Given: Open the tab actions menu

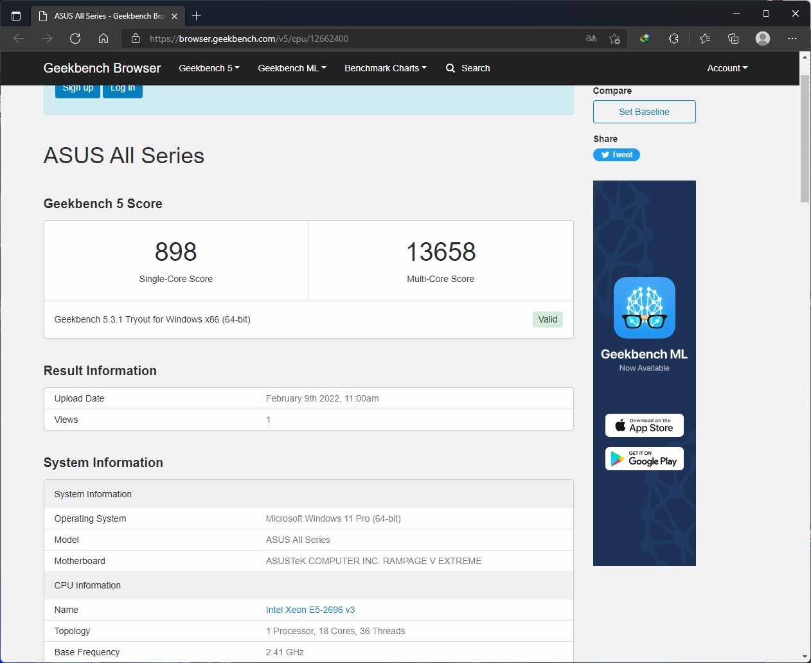Looking at the screenshot, I should coord(16,15).
